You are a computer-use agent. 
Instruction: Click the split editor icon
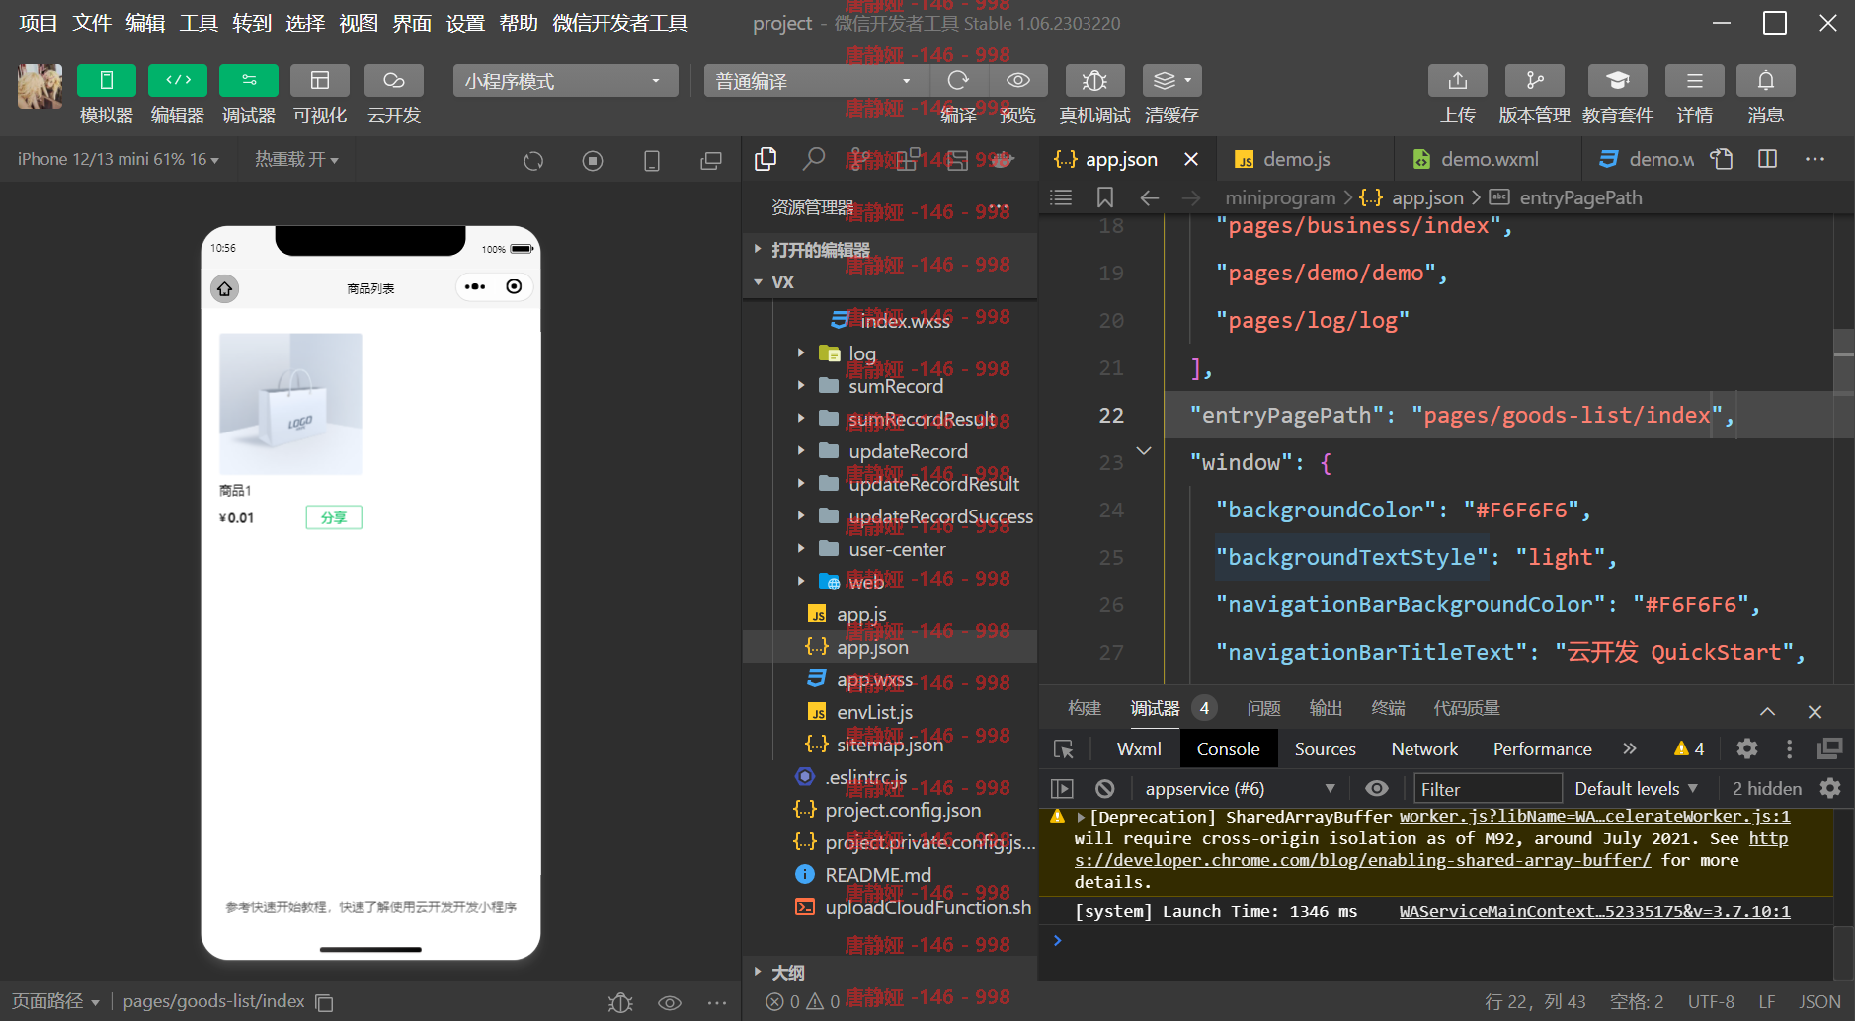pos(1768,159)
